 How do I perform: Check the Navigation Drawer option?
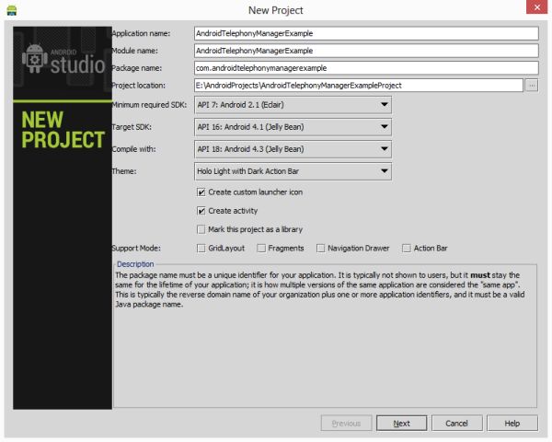321,248
